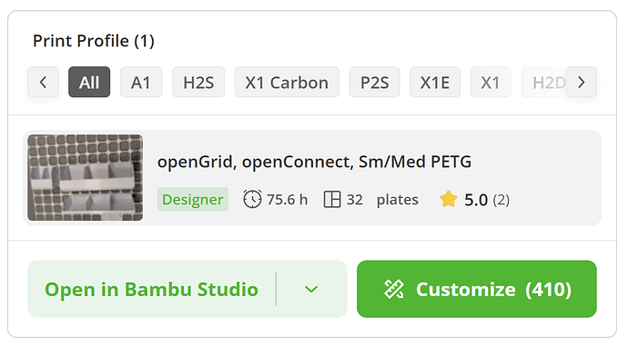
Task: Click the clock icon next to 75.6 h
Action: pos(252,199)
